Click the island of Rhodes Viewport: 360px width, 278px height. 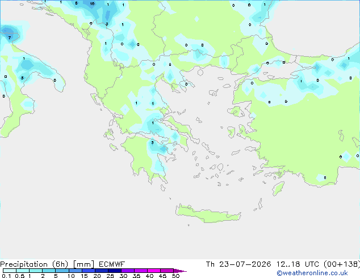tap(278, 188)
